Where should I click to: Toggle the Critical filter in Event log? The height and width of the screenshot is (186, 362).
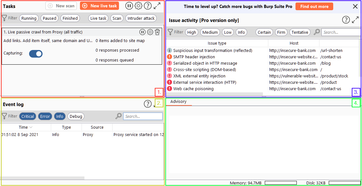tap(28, 116)
